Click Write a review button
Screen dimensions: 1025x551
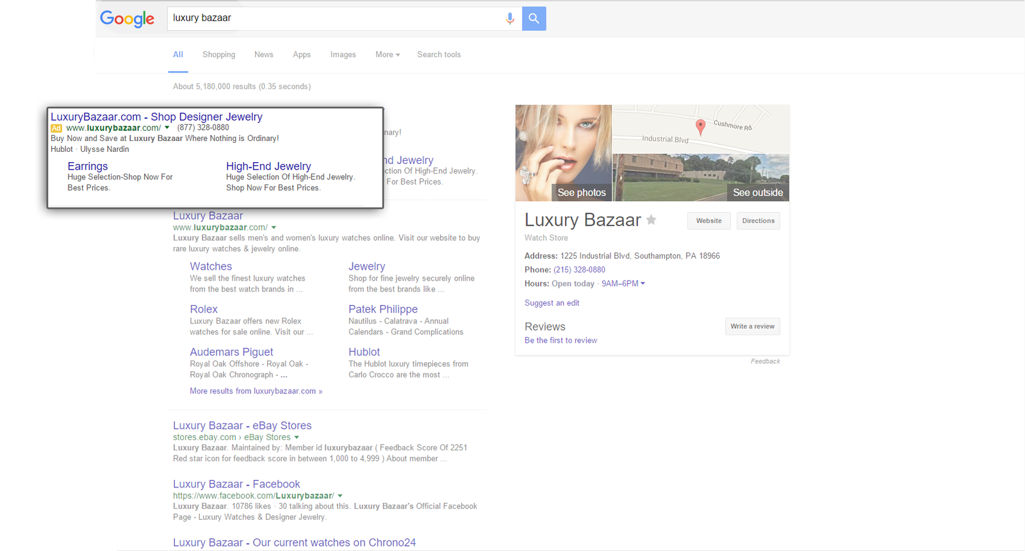(x=753, y=326)
